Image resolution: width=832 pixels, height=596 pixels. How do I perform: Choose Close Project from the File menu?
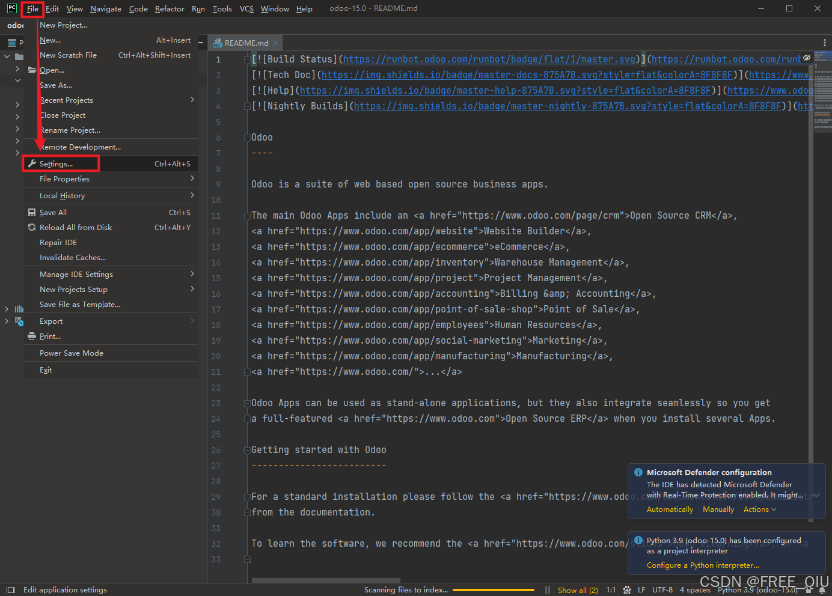click(111, 115)
